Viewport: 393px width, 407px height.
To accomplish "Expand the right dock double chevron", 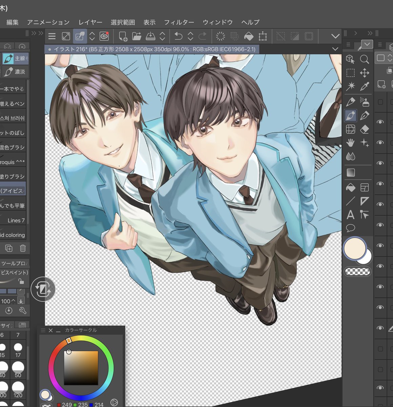I will (x=370, y=33).
